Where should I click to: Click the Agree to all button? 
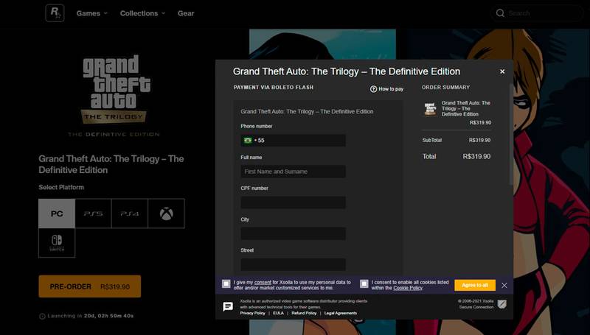click(x=475, y=285)
